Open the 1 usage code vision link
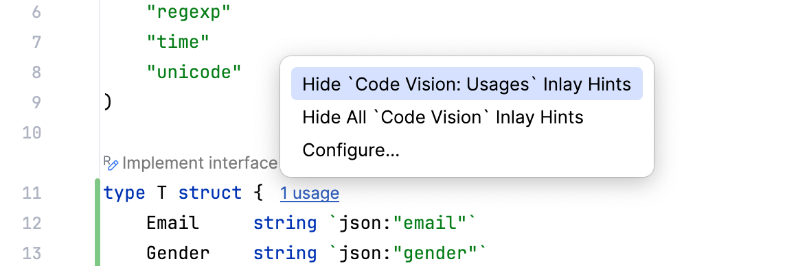The width and height of the screenshot is (798, 266). [310, 193]
